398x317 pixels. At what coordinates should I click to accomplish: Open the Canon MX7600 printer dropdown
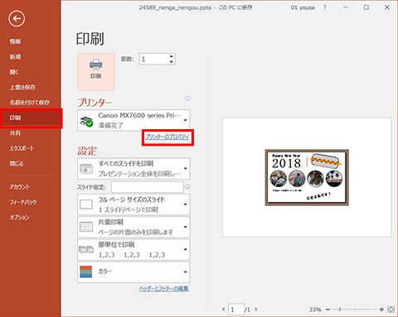pos(133,120)
